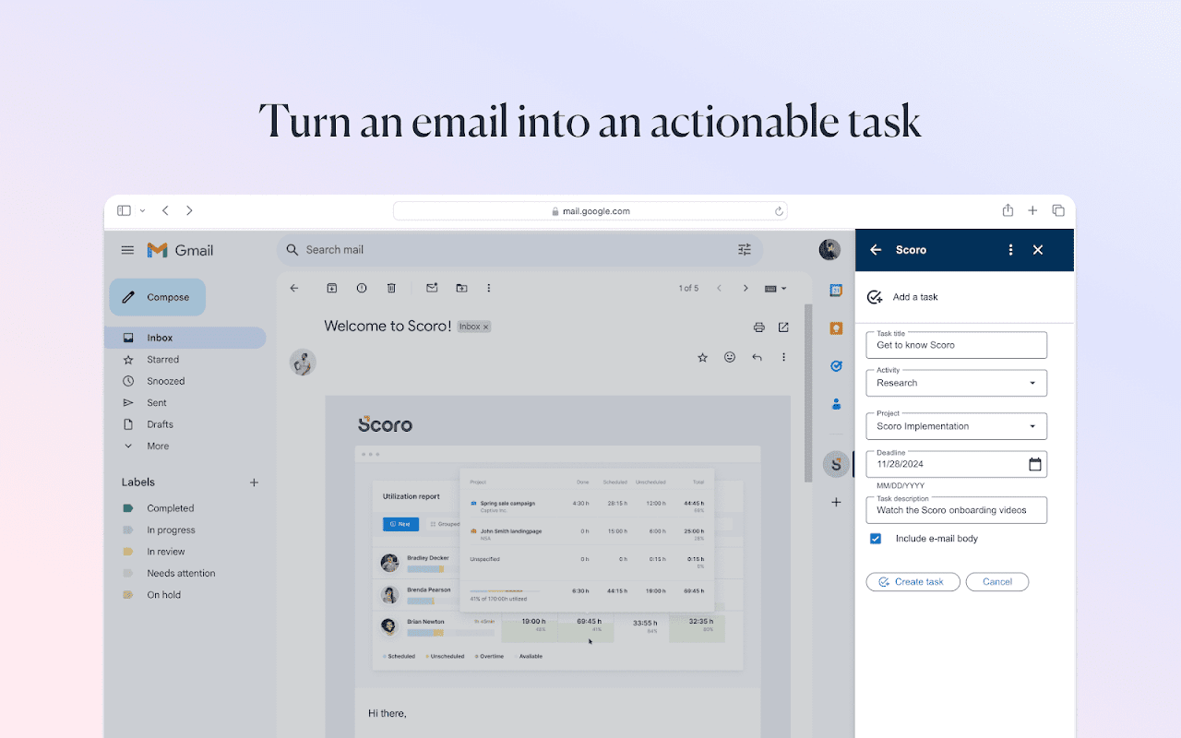
Task: Go back in browser
Action: (x=165, y=210)
